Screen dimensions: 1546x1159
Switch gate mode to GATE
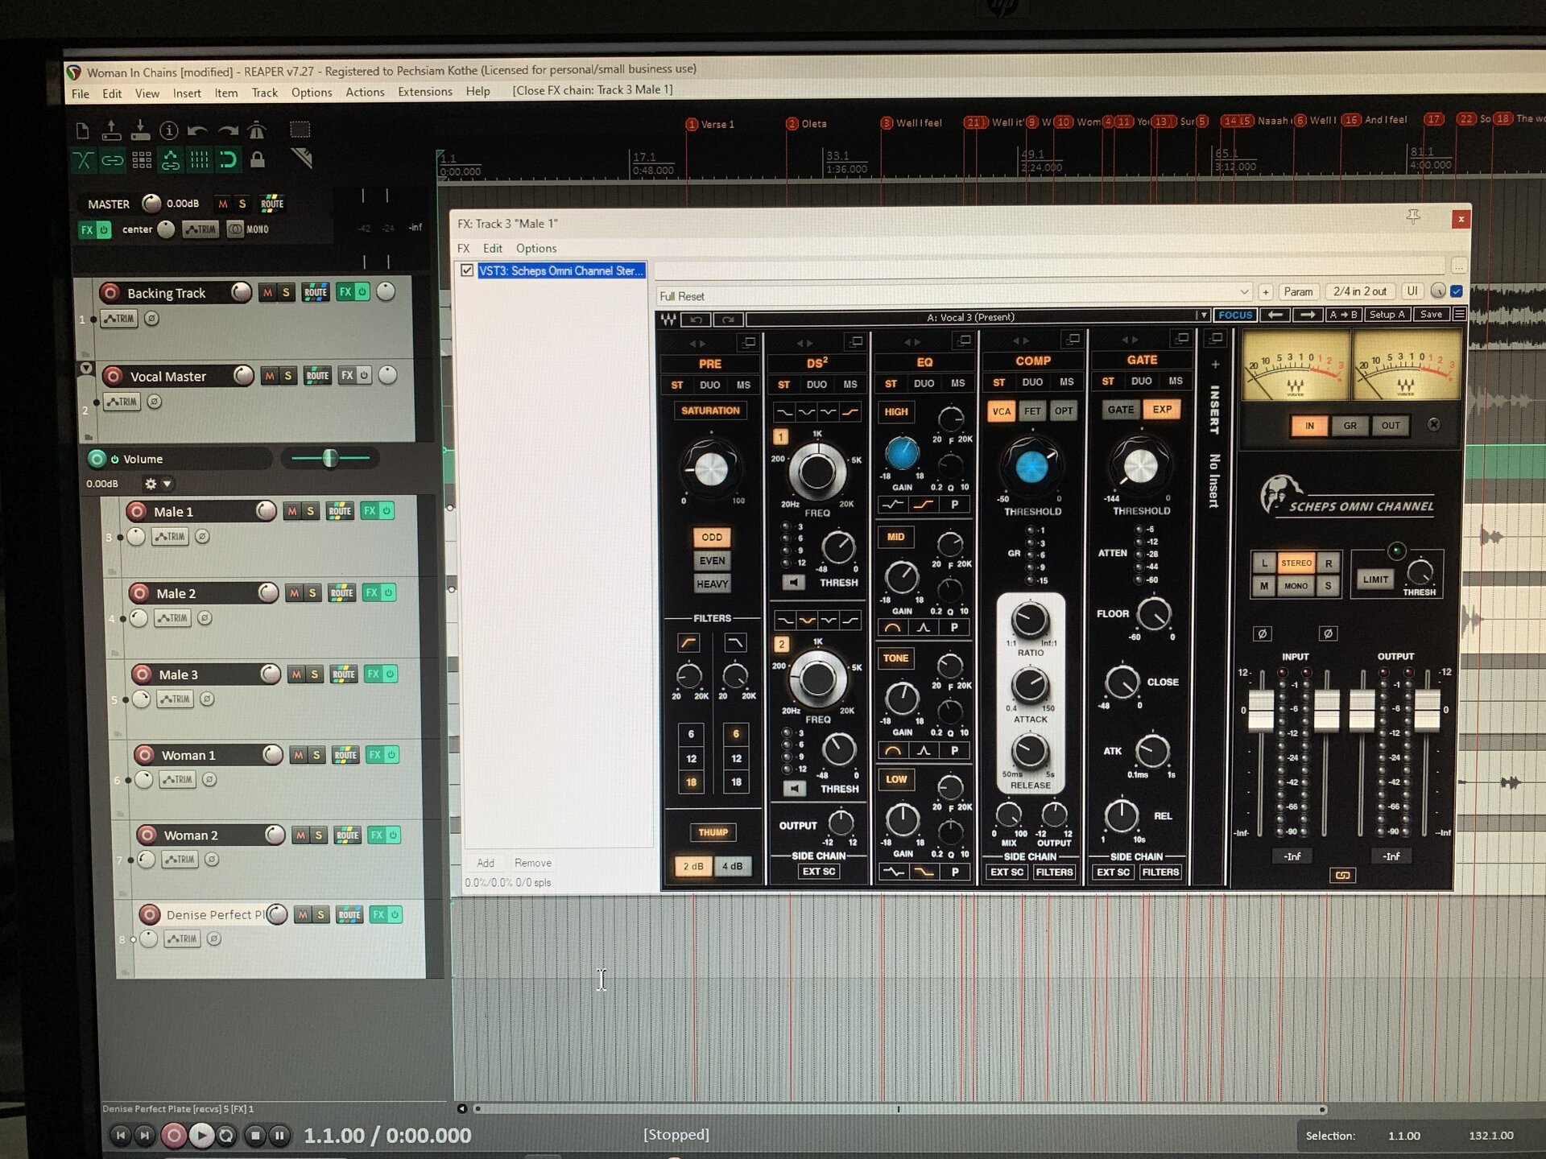(1121, 410)
